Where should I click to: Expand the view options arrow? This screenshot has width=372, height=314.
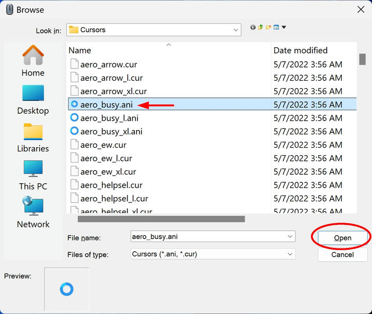click(x=284, y=27)
